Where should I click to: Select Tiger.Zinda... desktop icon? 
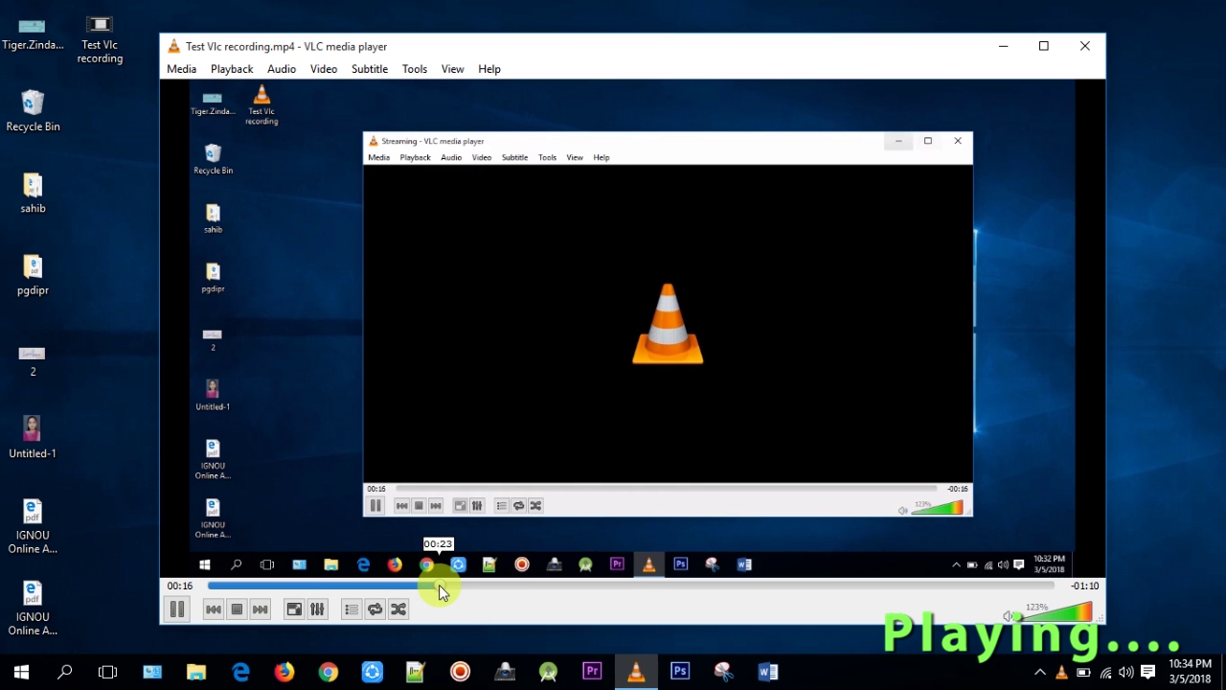coord(33,33)
